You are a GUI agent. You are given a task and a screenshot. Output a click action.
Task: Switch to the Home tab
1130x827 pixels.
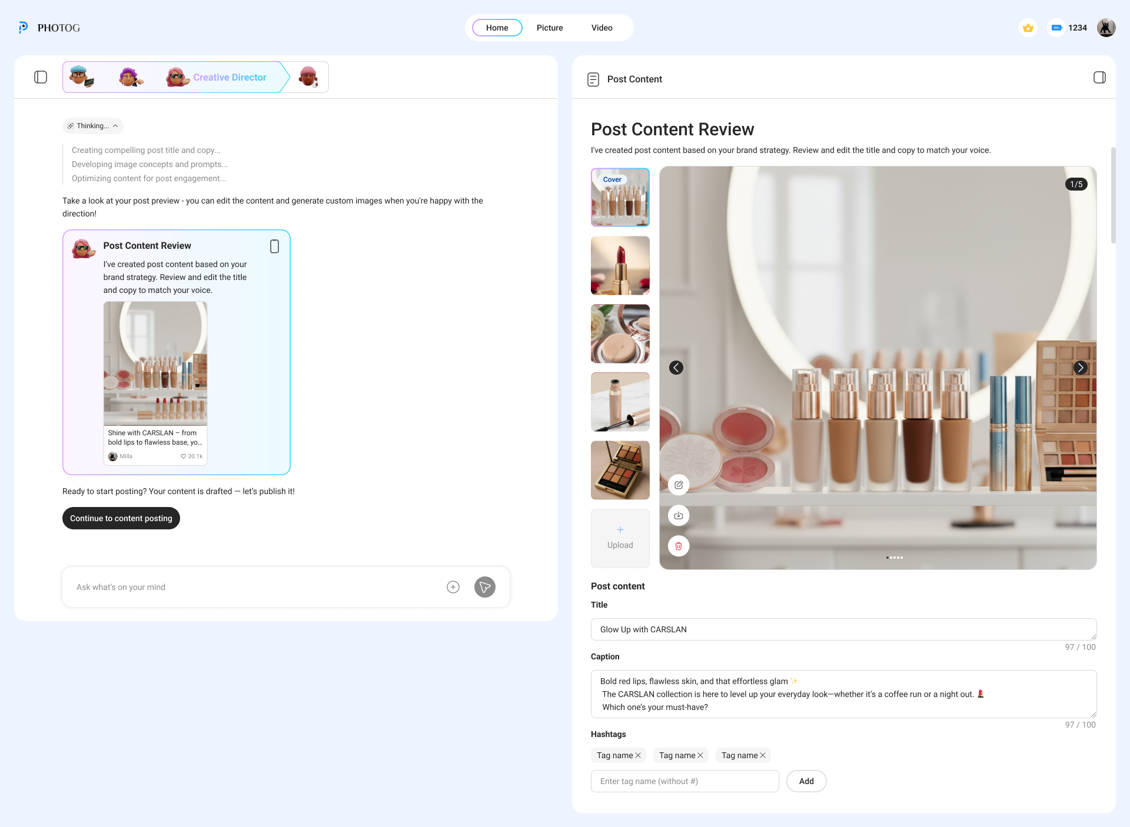[497, 28]
